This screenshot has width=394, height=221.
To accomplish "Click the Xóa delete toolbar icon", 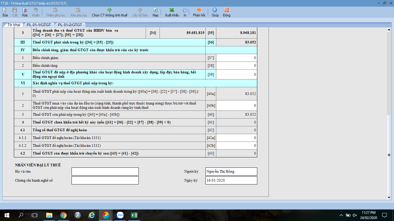I will point(25,10).
